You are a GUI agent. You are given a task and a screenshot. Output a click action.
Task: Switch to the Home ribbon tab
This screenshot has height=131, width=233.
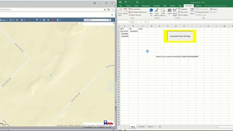(129, 6)
